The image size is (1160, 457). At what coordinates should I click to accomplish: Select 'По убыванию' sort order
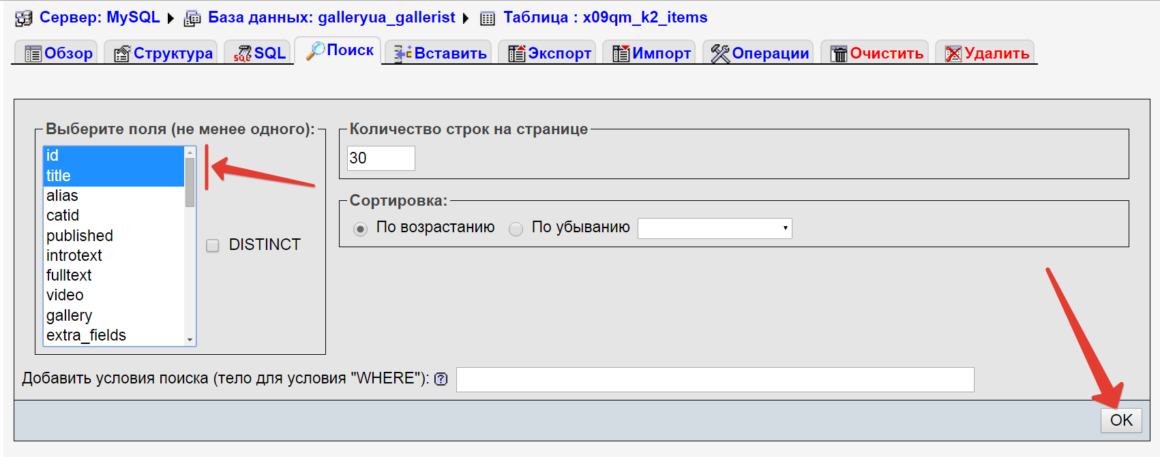click(516, 229)
